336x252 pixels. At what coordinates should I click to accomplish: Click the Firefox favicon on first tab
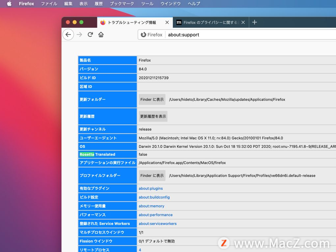click(103, 22)
